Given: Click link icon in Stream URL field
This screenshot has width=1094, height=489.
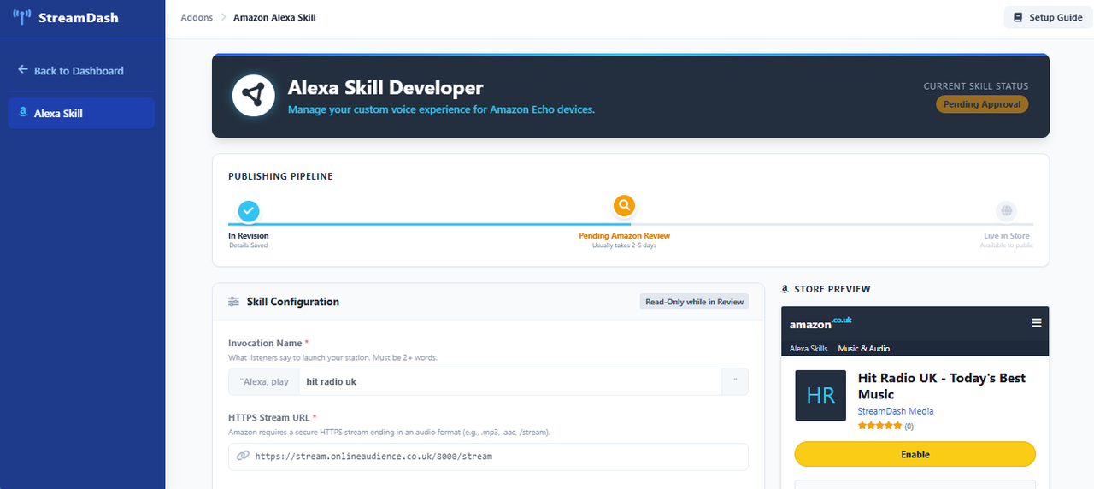Looking at the screenshot, I should [x=243, y=457].
